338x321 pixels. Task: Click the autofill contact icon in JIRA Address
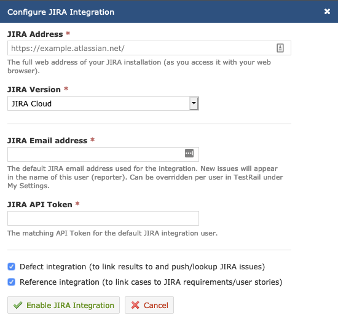tap(280, 48)
